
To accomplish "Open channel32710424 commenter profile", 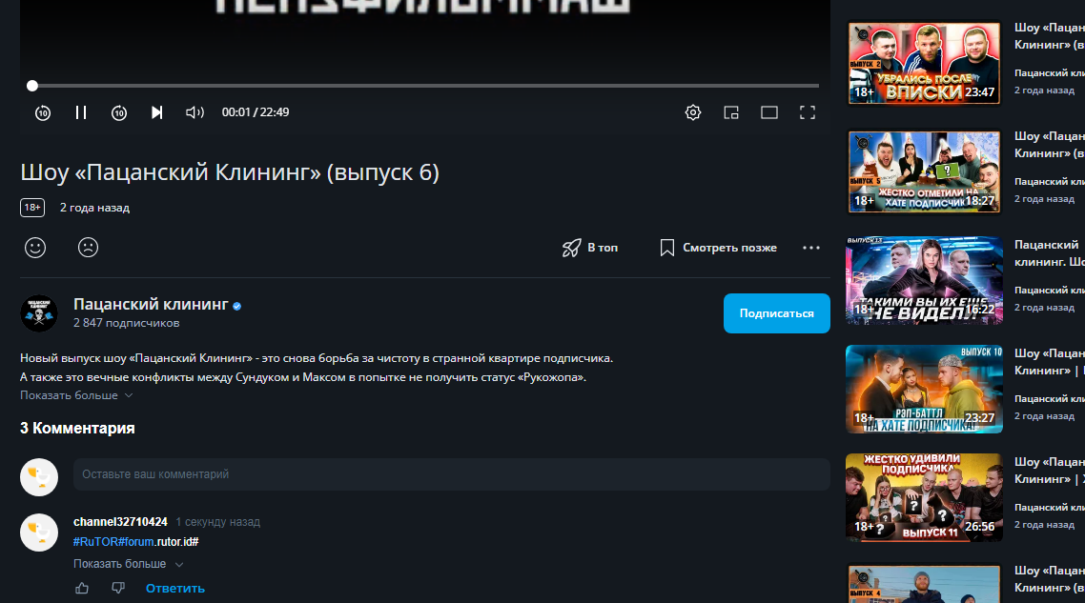I will coord(120,522).
